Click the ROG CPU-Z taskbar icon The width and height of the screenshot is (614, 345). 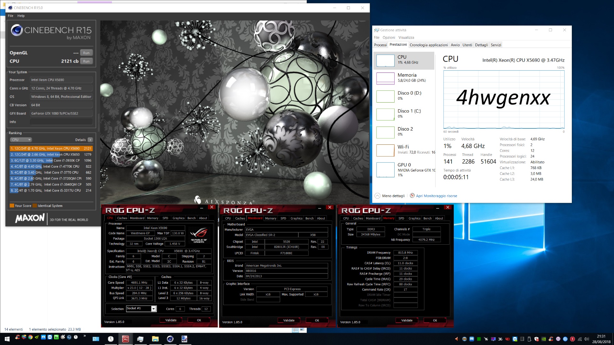(x=125, y=339)
